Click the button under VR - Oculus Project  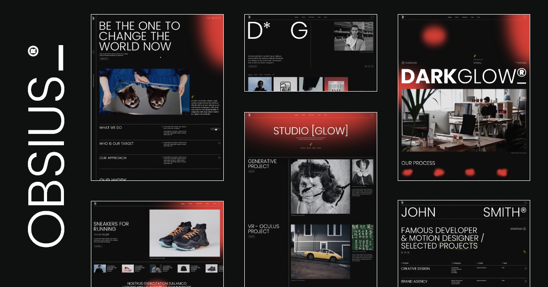point(252,237)
